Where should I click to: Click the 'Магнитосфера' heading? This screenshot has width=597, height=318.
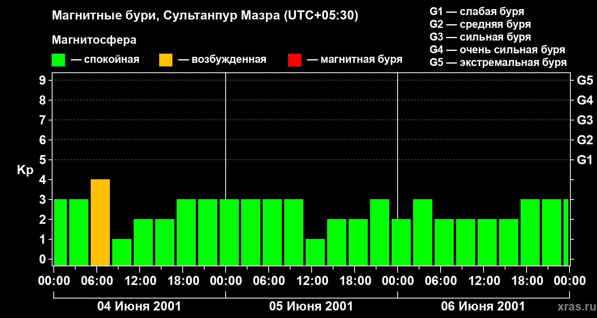[x=94, y=40]
